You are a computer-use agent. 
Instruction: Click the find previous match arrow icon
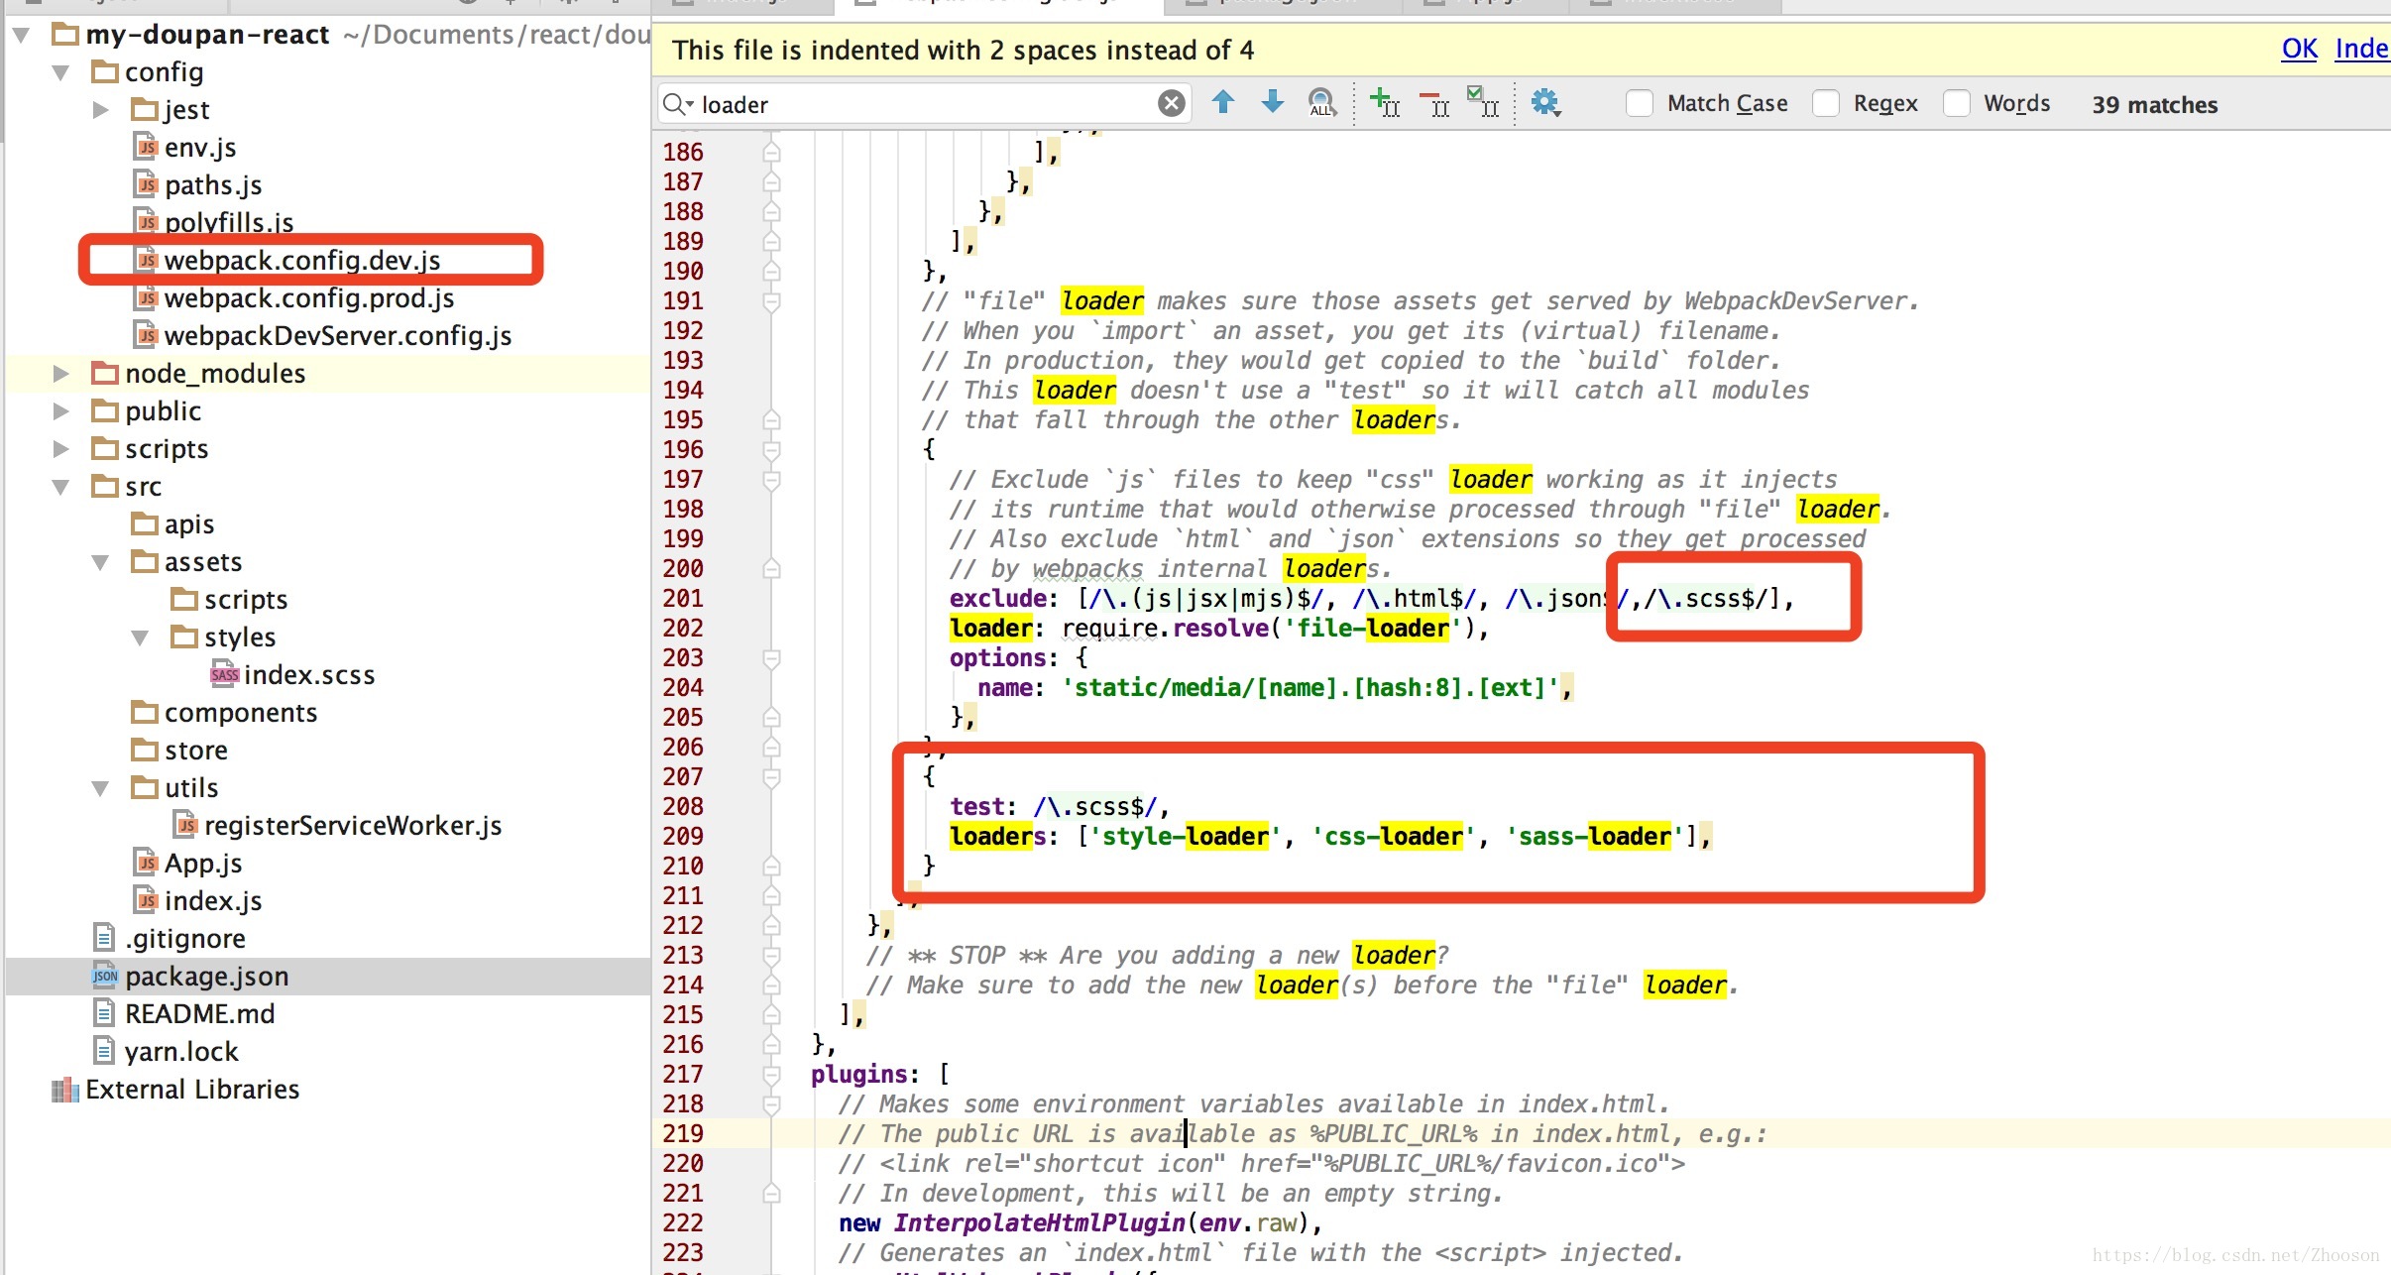(1225, 103)
